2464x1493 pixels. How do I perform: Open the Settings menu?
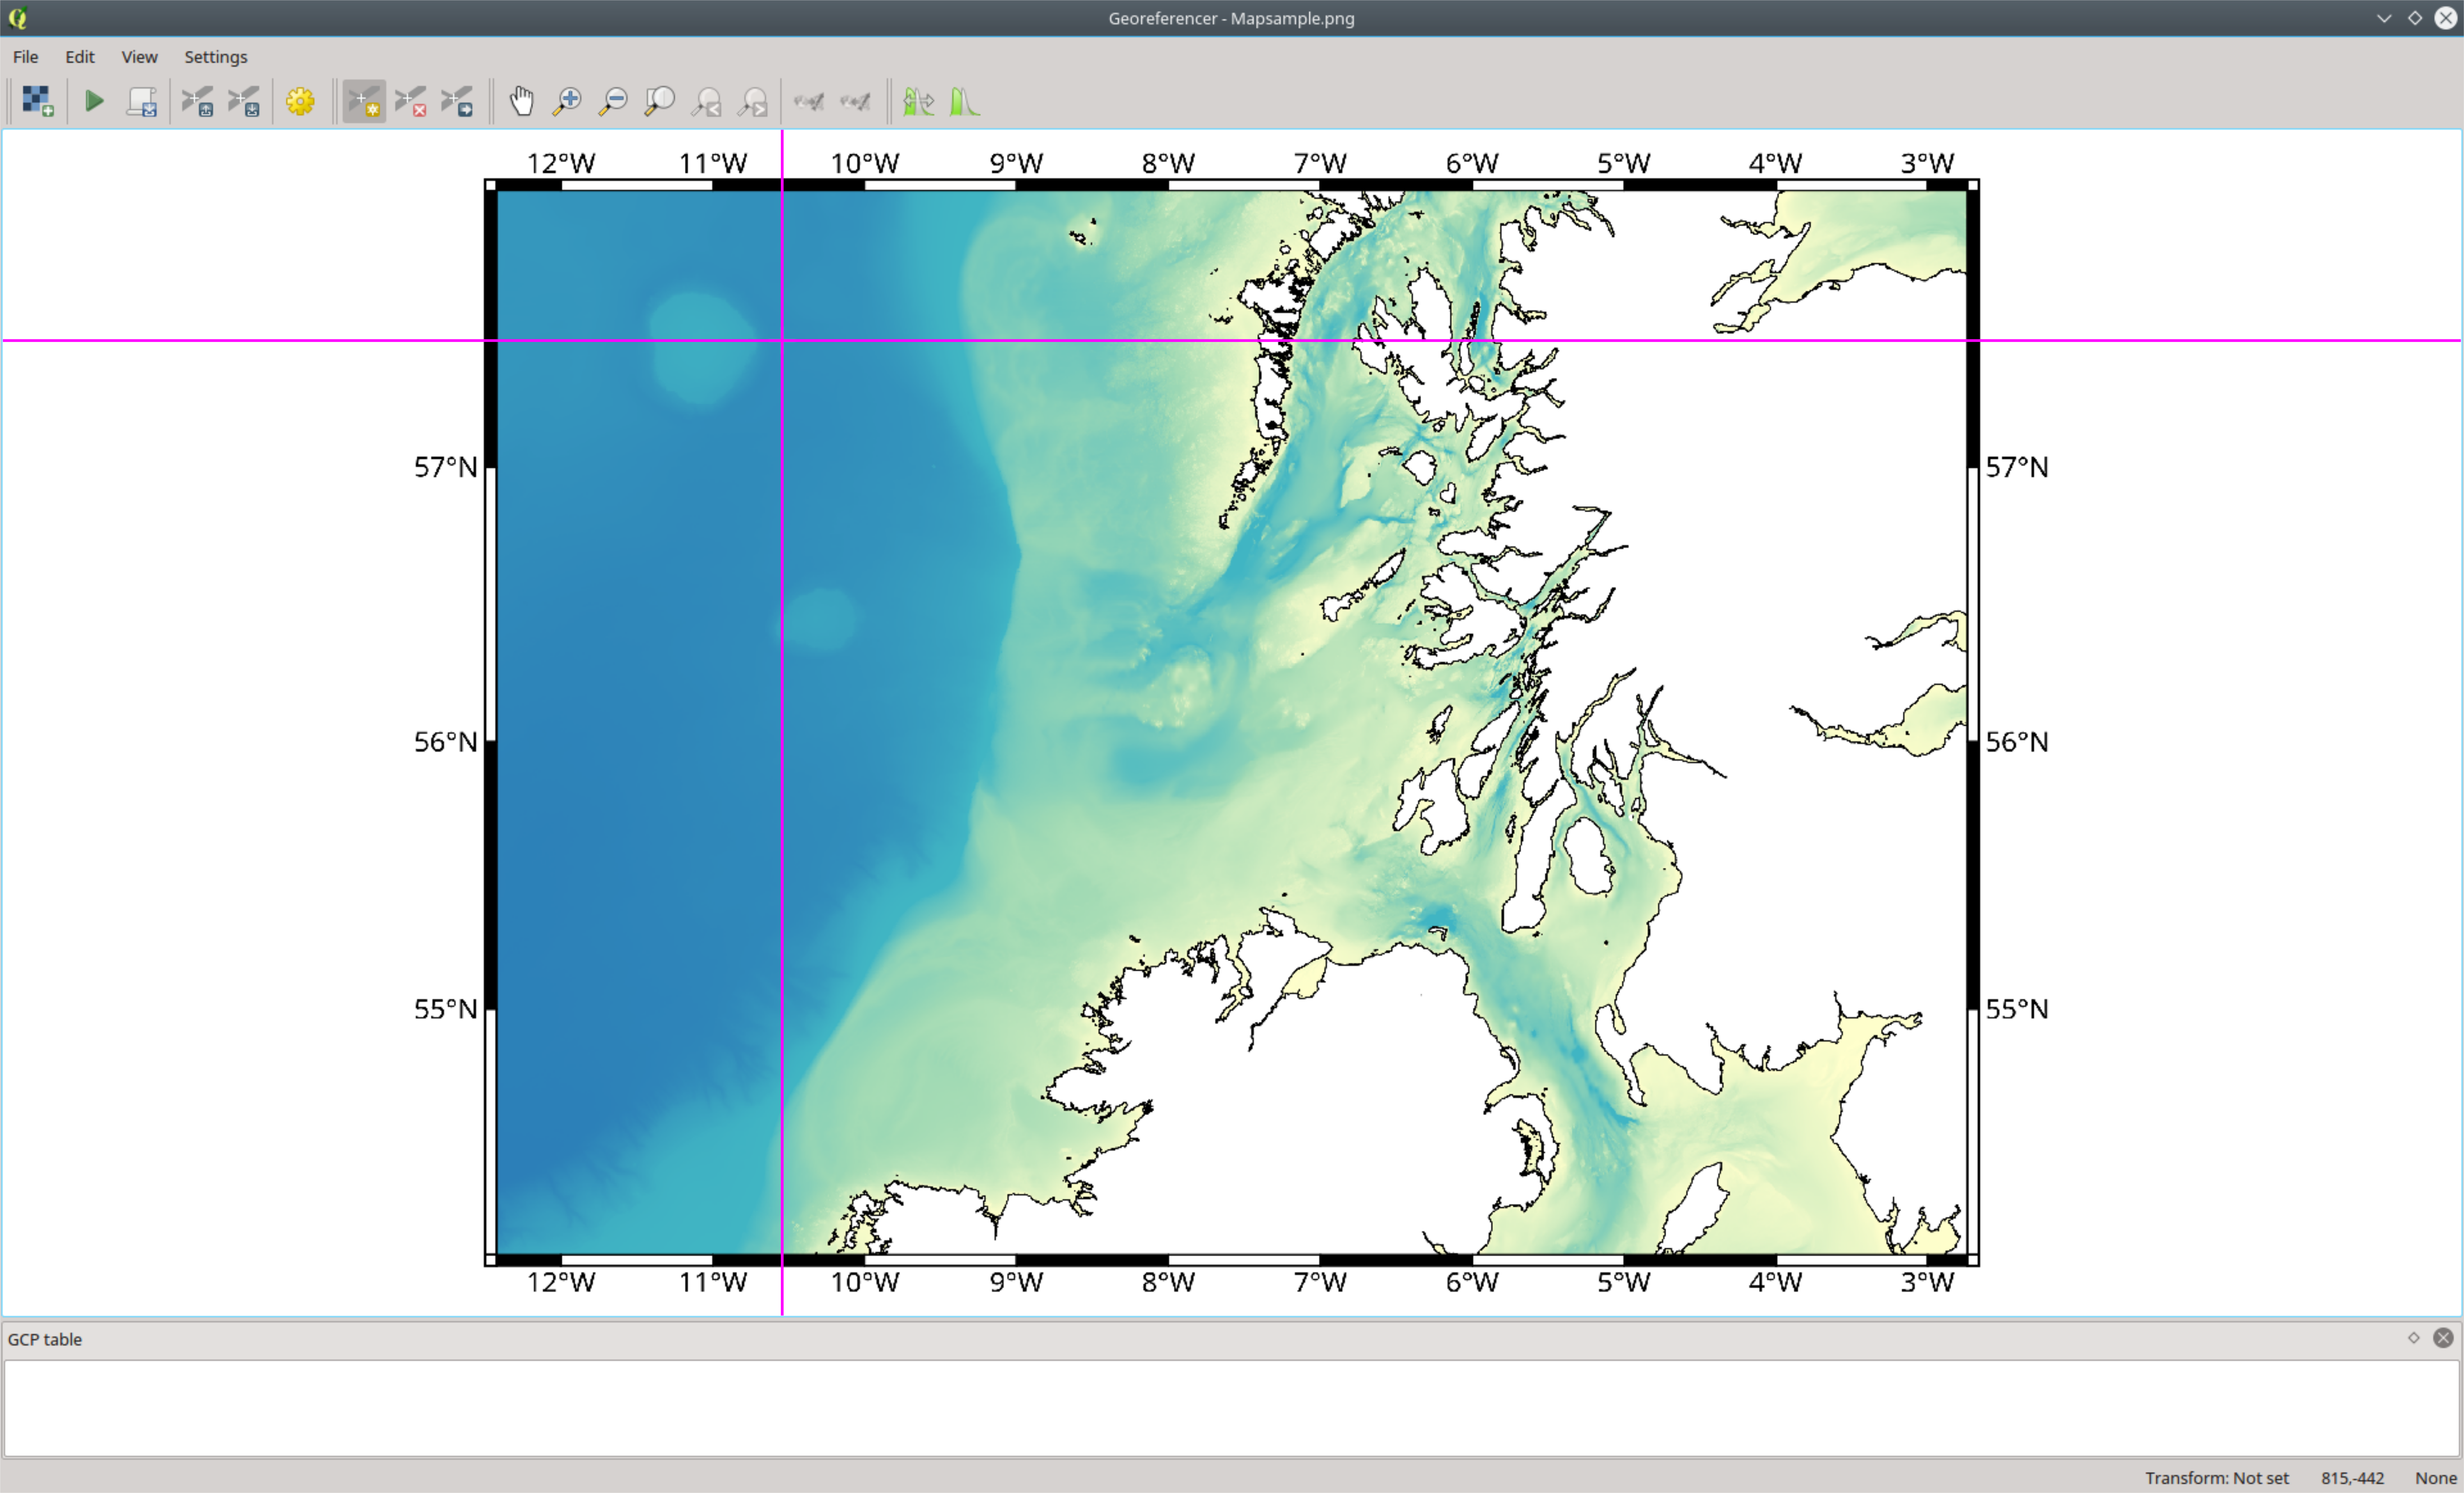215,57
